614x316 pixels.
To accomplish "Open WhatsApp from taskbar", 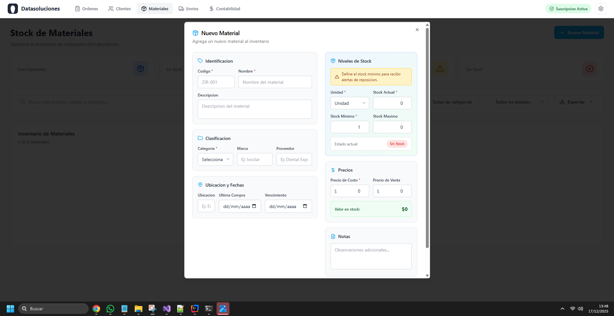I will coord(110,309).
